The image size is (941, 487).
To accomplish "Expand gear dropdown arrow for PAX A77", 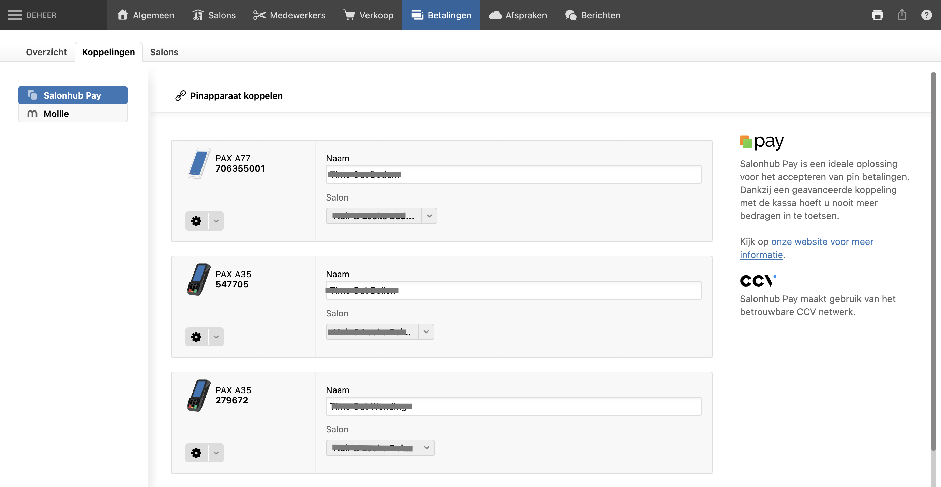I will pyautogui.click(x=216, y=221).
